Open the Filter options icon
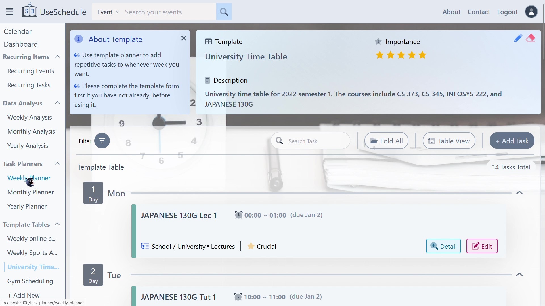Image resolution: width=545 pixels, height=306 pixels. click(x=102, y=141)
